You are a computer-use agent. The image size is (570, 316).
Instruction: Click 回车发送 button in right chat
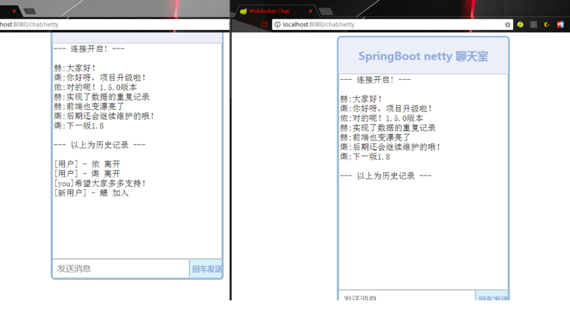(x=492, y=296)
